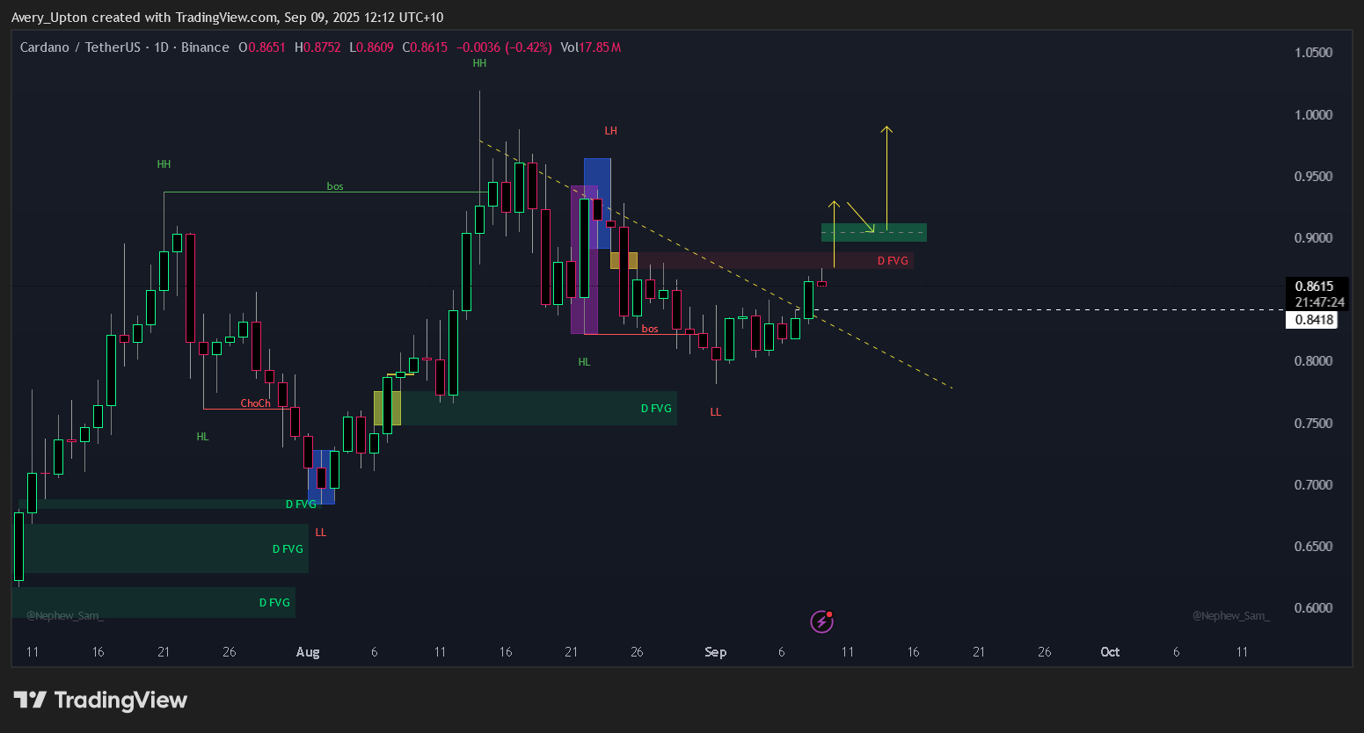Select the green target zone box above 0.9000
The height and width of the screenshot is (733, 1364).
(x=874, y=232)
